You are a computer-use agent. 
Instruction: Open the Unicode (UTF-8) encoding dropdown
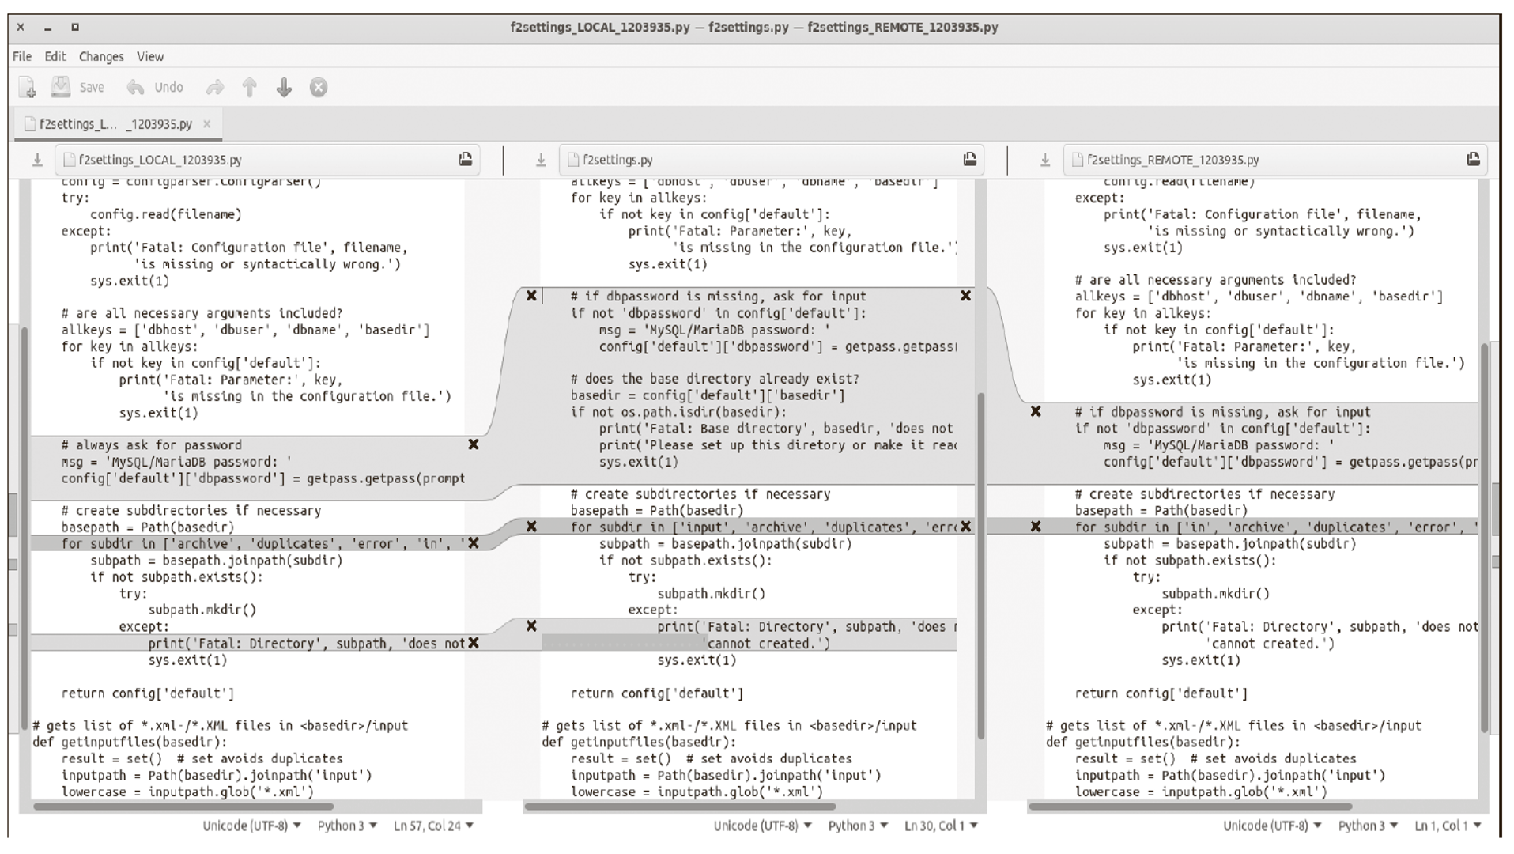pos(250,825)
